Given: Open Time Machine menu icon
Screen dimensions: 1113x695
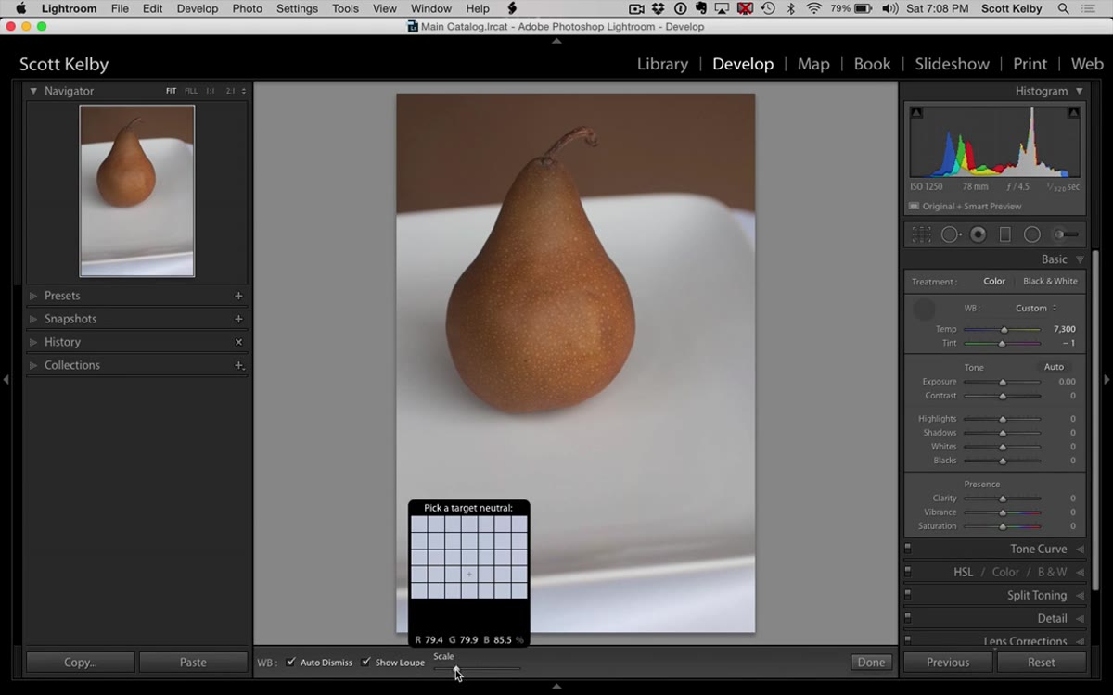Looking at the screenshot, I should (x=768, y=8).
